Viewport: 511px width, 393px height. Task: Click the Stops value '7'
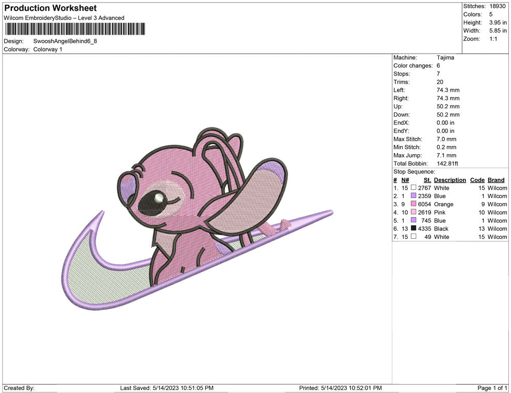click(x=438, y=74)
